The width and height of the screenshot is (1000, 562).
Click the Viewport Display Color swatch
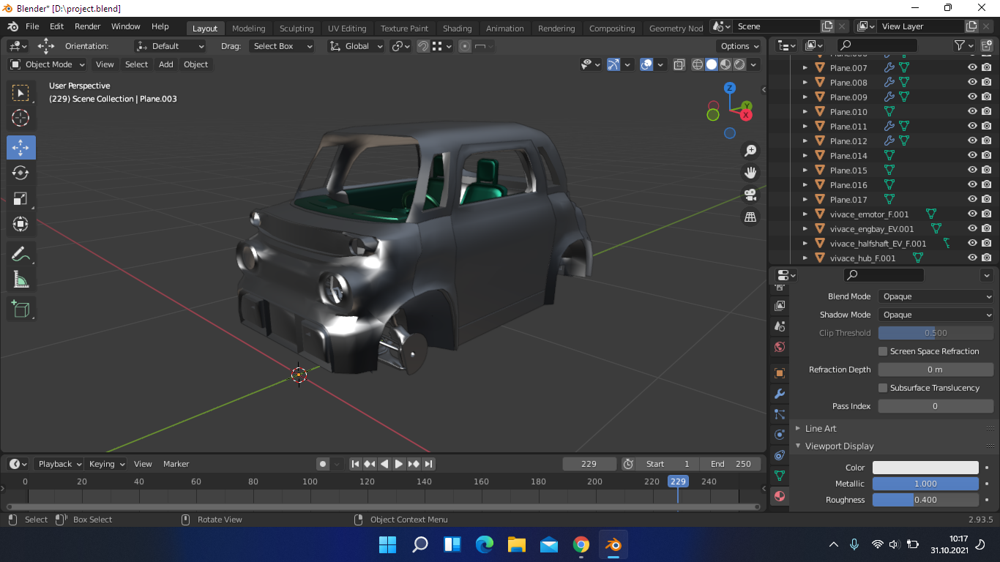point(925,468)
